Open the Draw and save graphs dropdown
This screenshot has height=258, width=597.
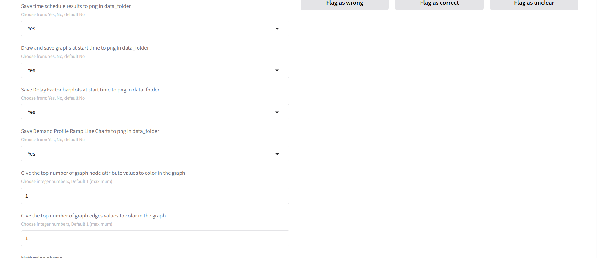pyautogui.click(x=155, y=70)
